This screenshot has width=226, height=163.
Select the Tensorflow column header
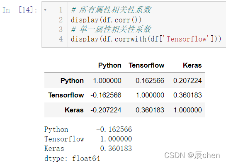coord(146,65)
